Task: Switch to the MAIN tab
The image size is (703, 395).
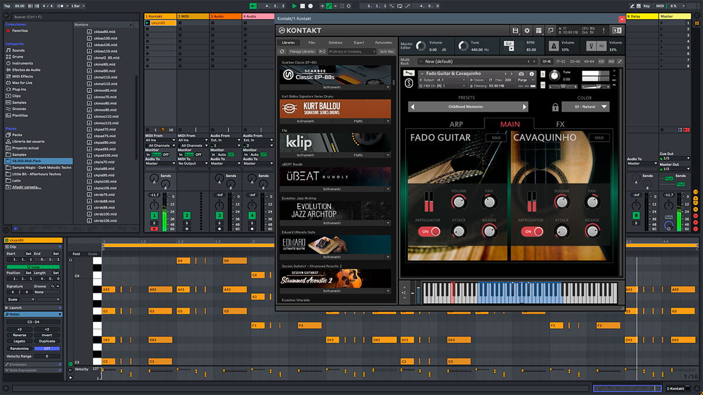Action: [x=510, y=124]
